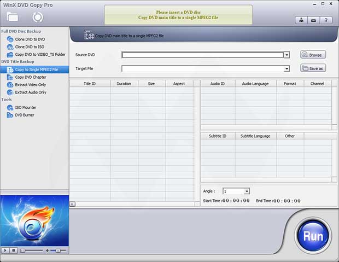Click the Audio ID column header

[218, 84]
